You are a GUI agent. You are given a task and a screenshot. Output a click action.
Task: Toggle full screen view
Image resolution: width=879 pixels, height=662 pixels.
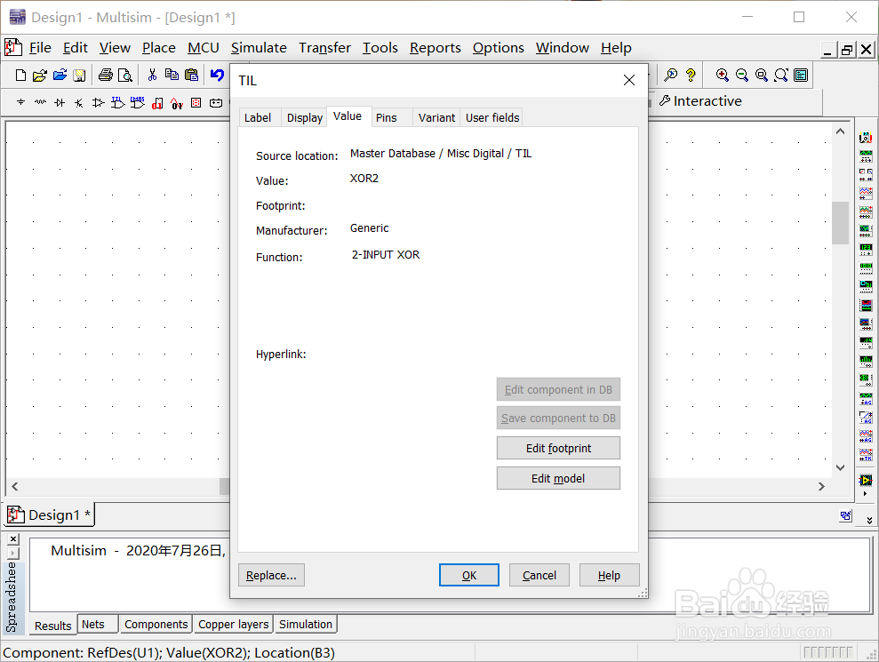[x=801, y=76]
